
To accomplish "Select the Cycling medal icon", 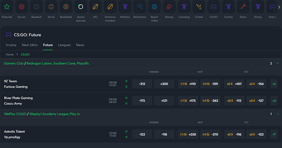I will coord(228,7).
